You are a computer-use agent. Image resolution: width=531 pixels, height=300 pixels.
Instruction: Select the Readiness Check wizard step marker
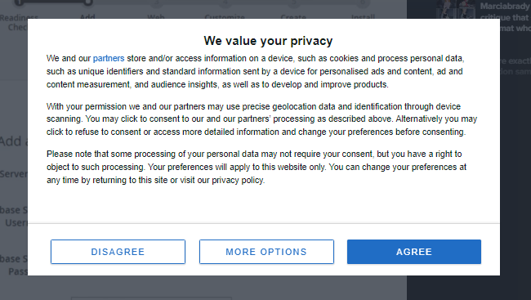(20, 2)
